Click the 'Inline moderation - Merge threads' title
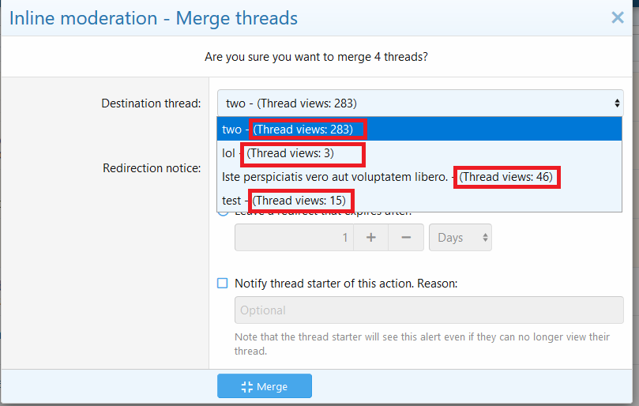Image resolution: width=639 pixels, height=406 pixels. [153, 17]
